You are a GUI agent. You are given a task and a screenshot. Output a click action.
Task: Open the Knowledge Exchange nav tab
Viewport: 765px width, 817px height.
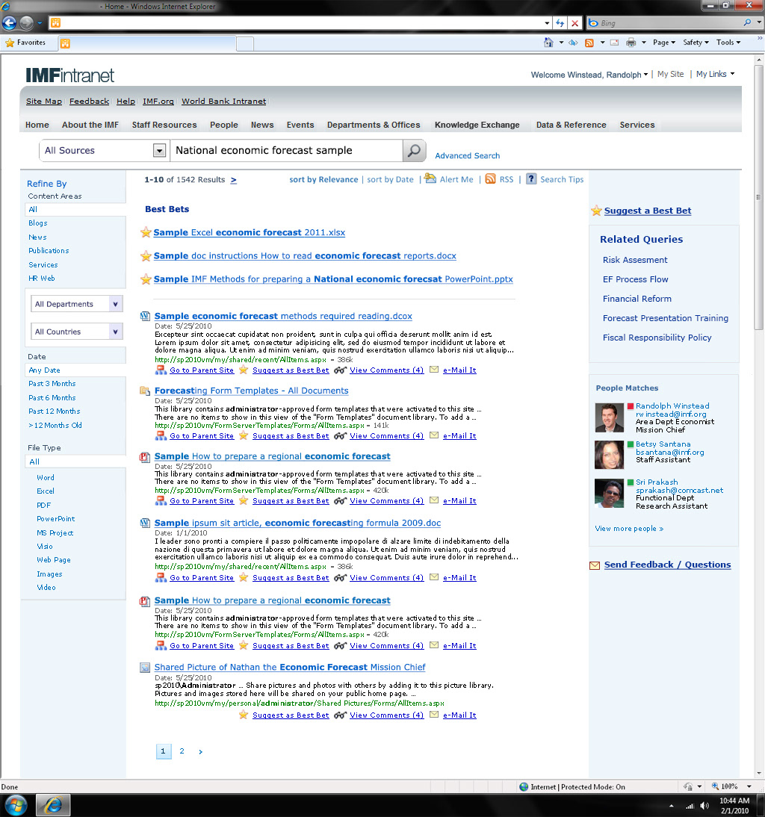pyautogui.click(x=477, y=125)
